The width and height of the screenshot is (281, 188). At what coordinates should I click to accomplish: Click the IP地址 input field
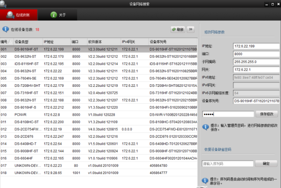coord(256,46)
